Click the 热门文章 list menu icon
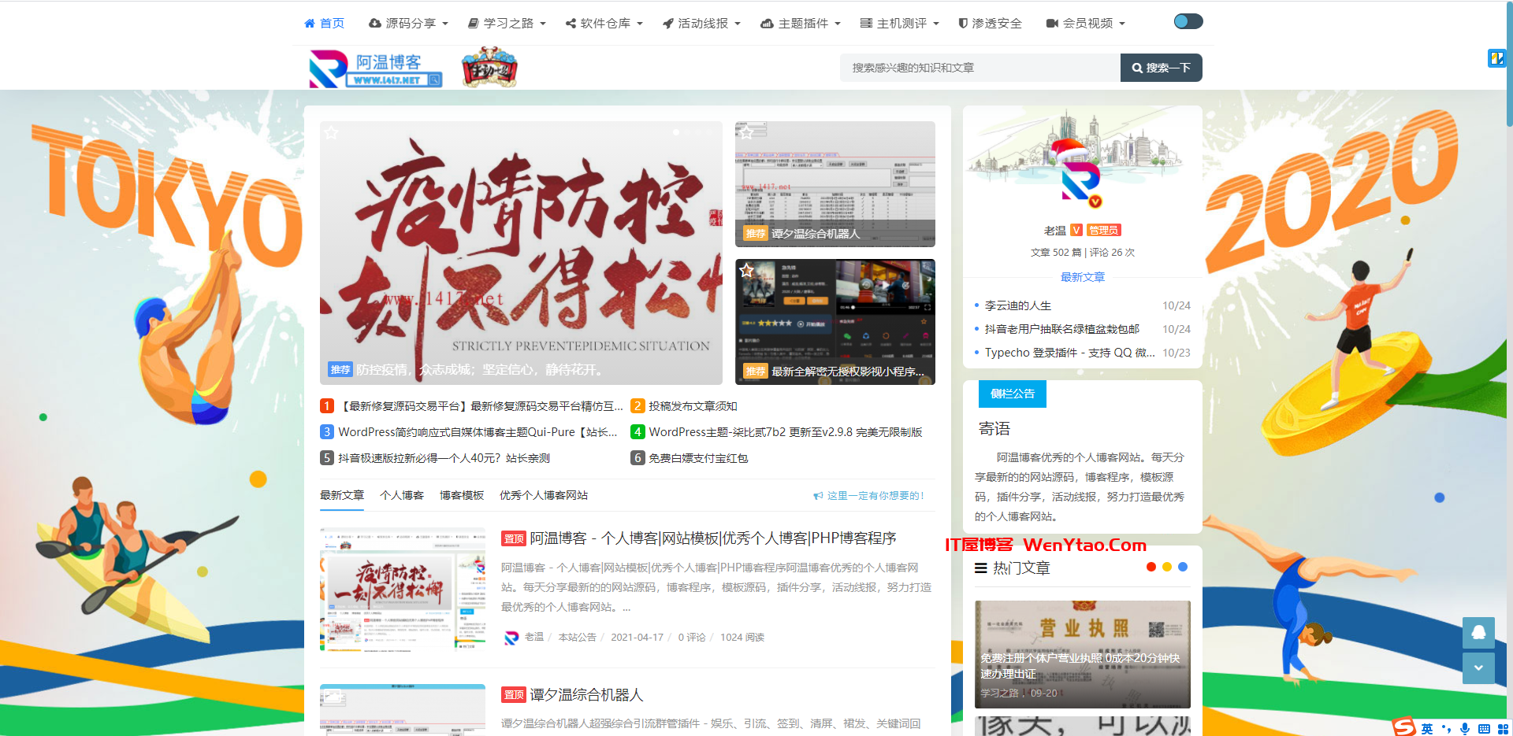The width and height of the screenshot is (1513, 736). [x=981, y=568]
